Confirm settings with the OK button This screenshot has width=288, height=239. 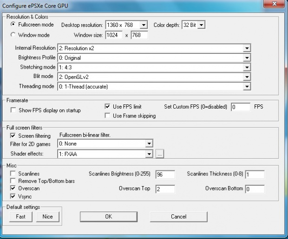(109, 217)
